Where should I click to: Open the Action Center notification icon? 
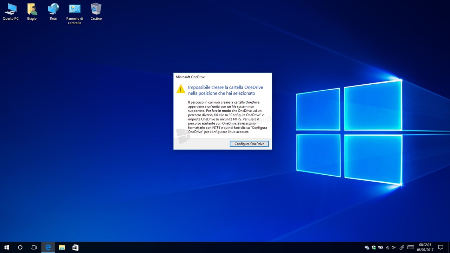click(441, 247)
